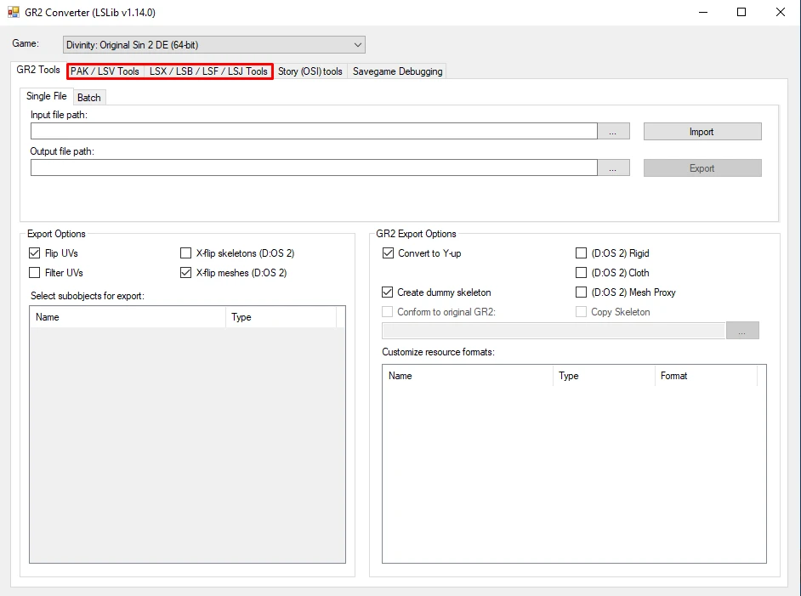Click the Format column header
Viewport: 801px width, 596px height.
tap(675, 376)
